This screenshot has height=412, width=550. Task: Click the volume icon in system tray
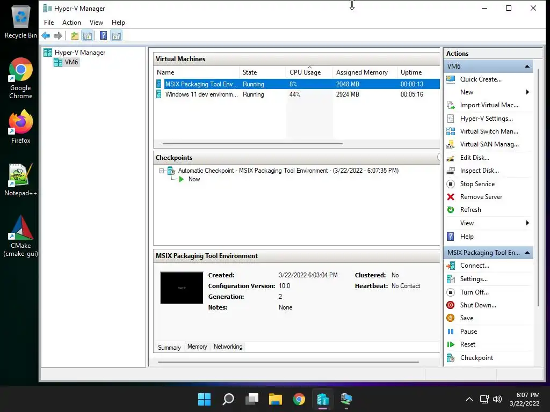click(x=497, y=399)
